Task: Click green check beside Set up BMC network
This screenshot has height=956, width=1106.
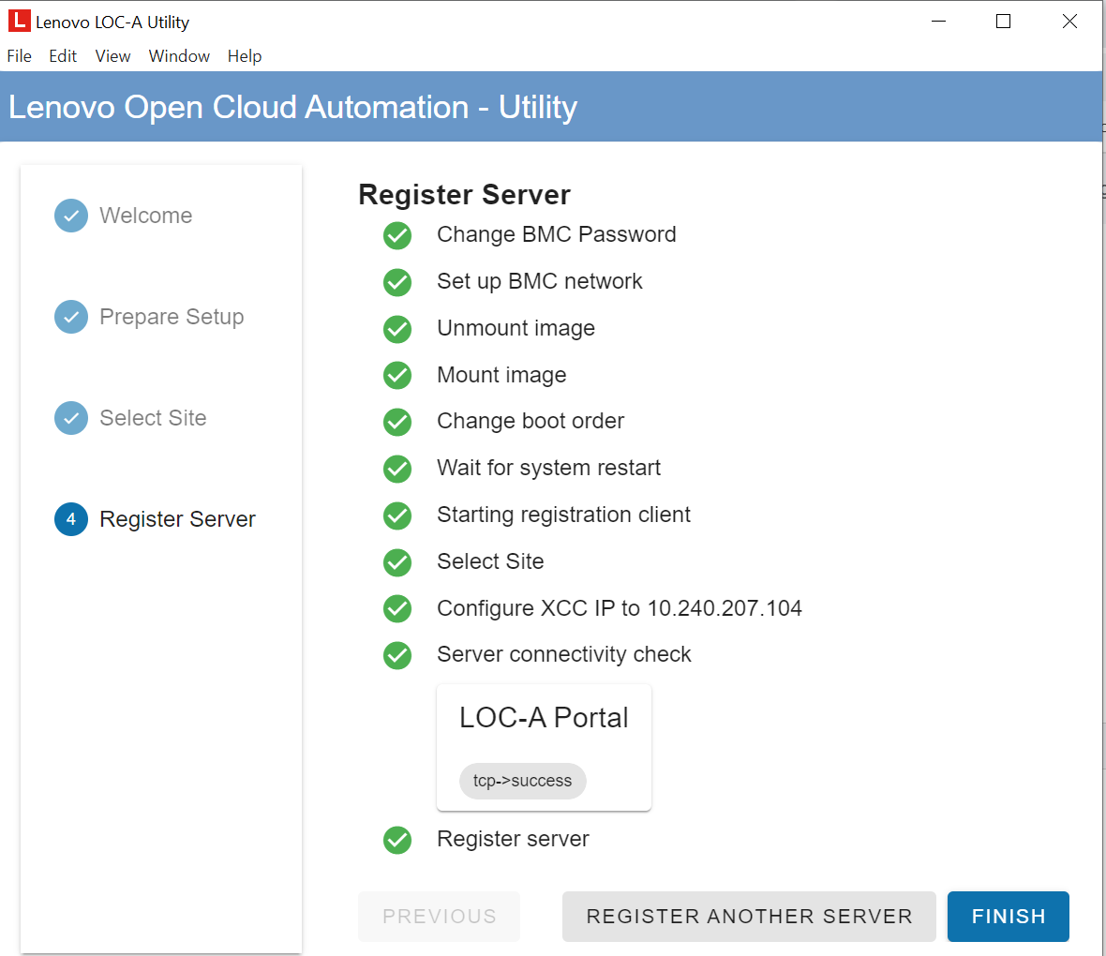Action: [x=397, y=282]
